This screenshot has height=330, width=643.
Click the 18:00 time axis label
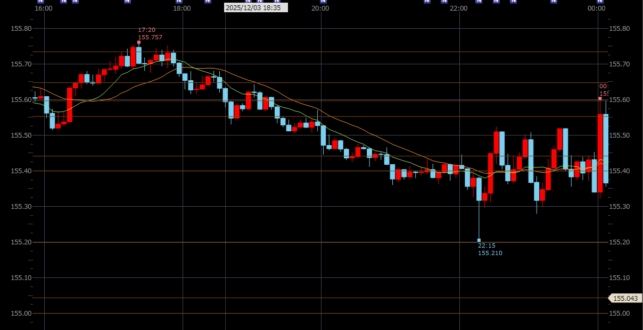coord(182,9)
